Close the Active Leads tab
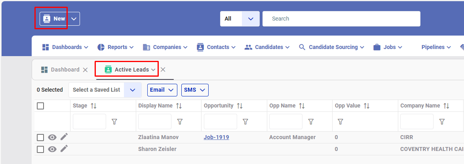 [x=163, y=70]
